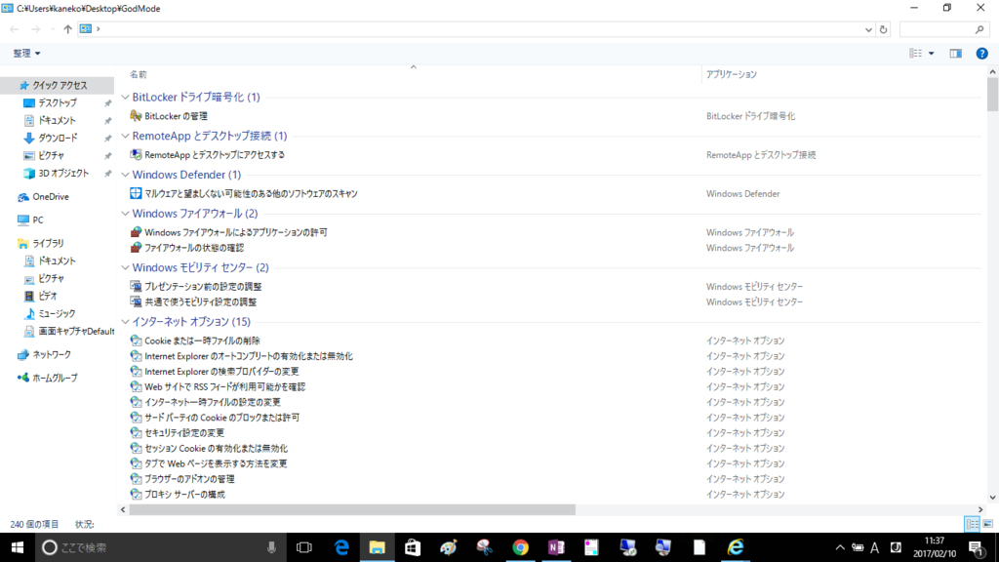Click タブで Web ページを表示する方法を変更
This screenshot has width=999, height=562.
[216, 463]
